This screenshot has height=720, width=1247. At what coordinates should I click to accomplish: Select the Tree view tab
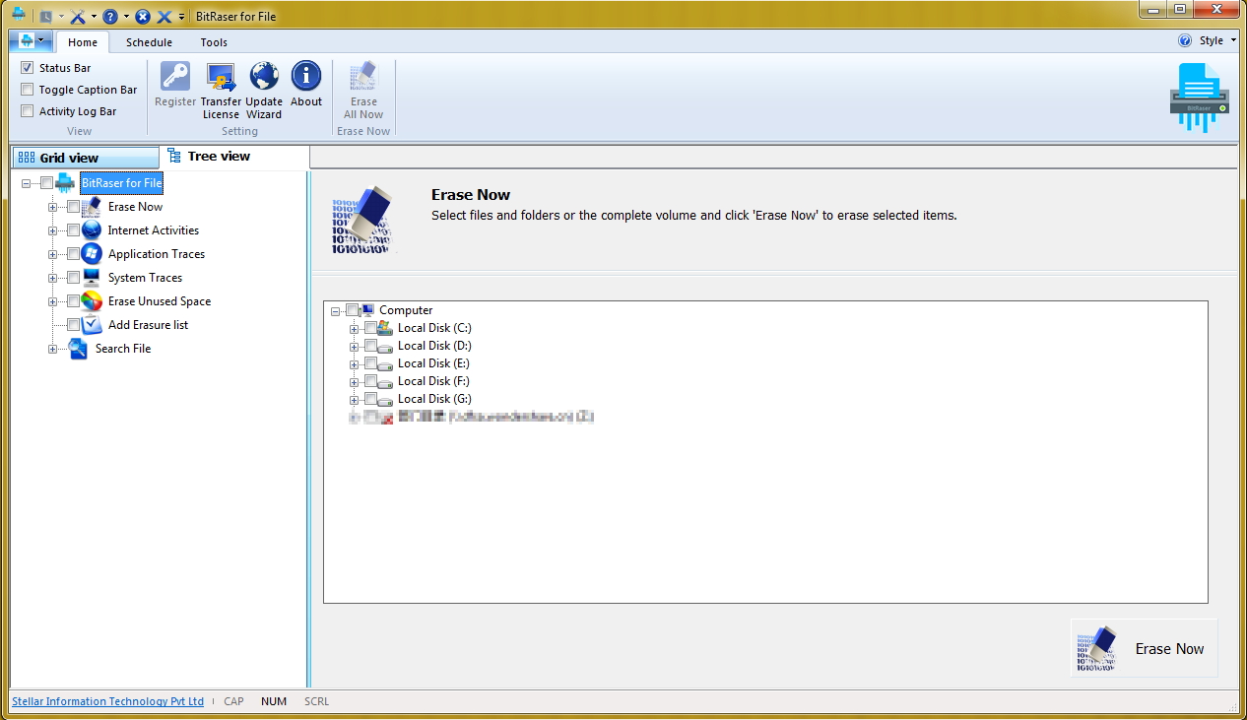pos(234,157)
